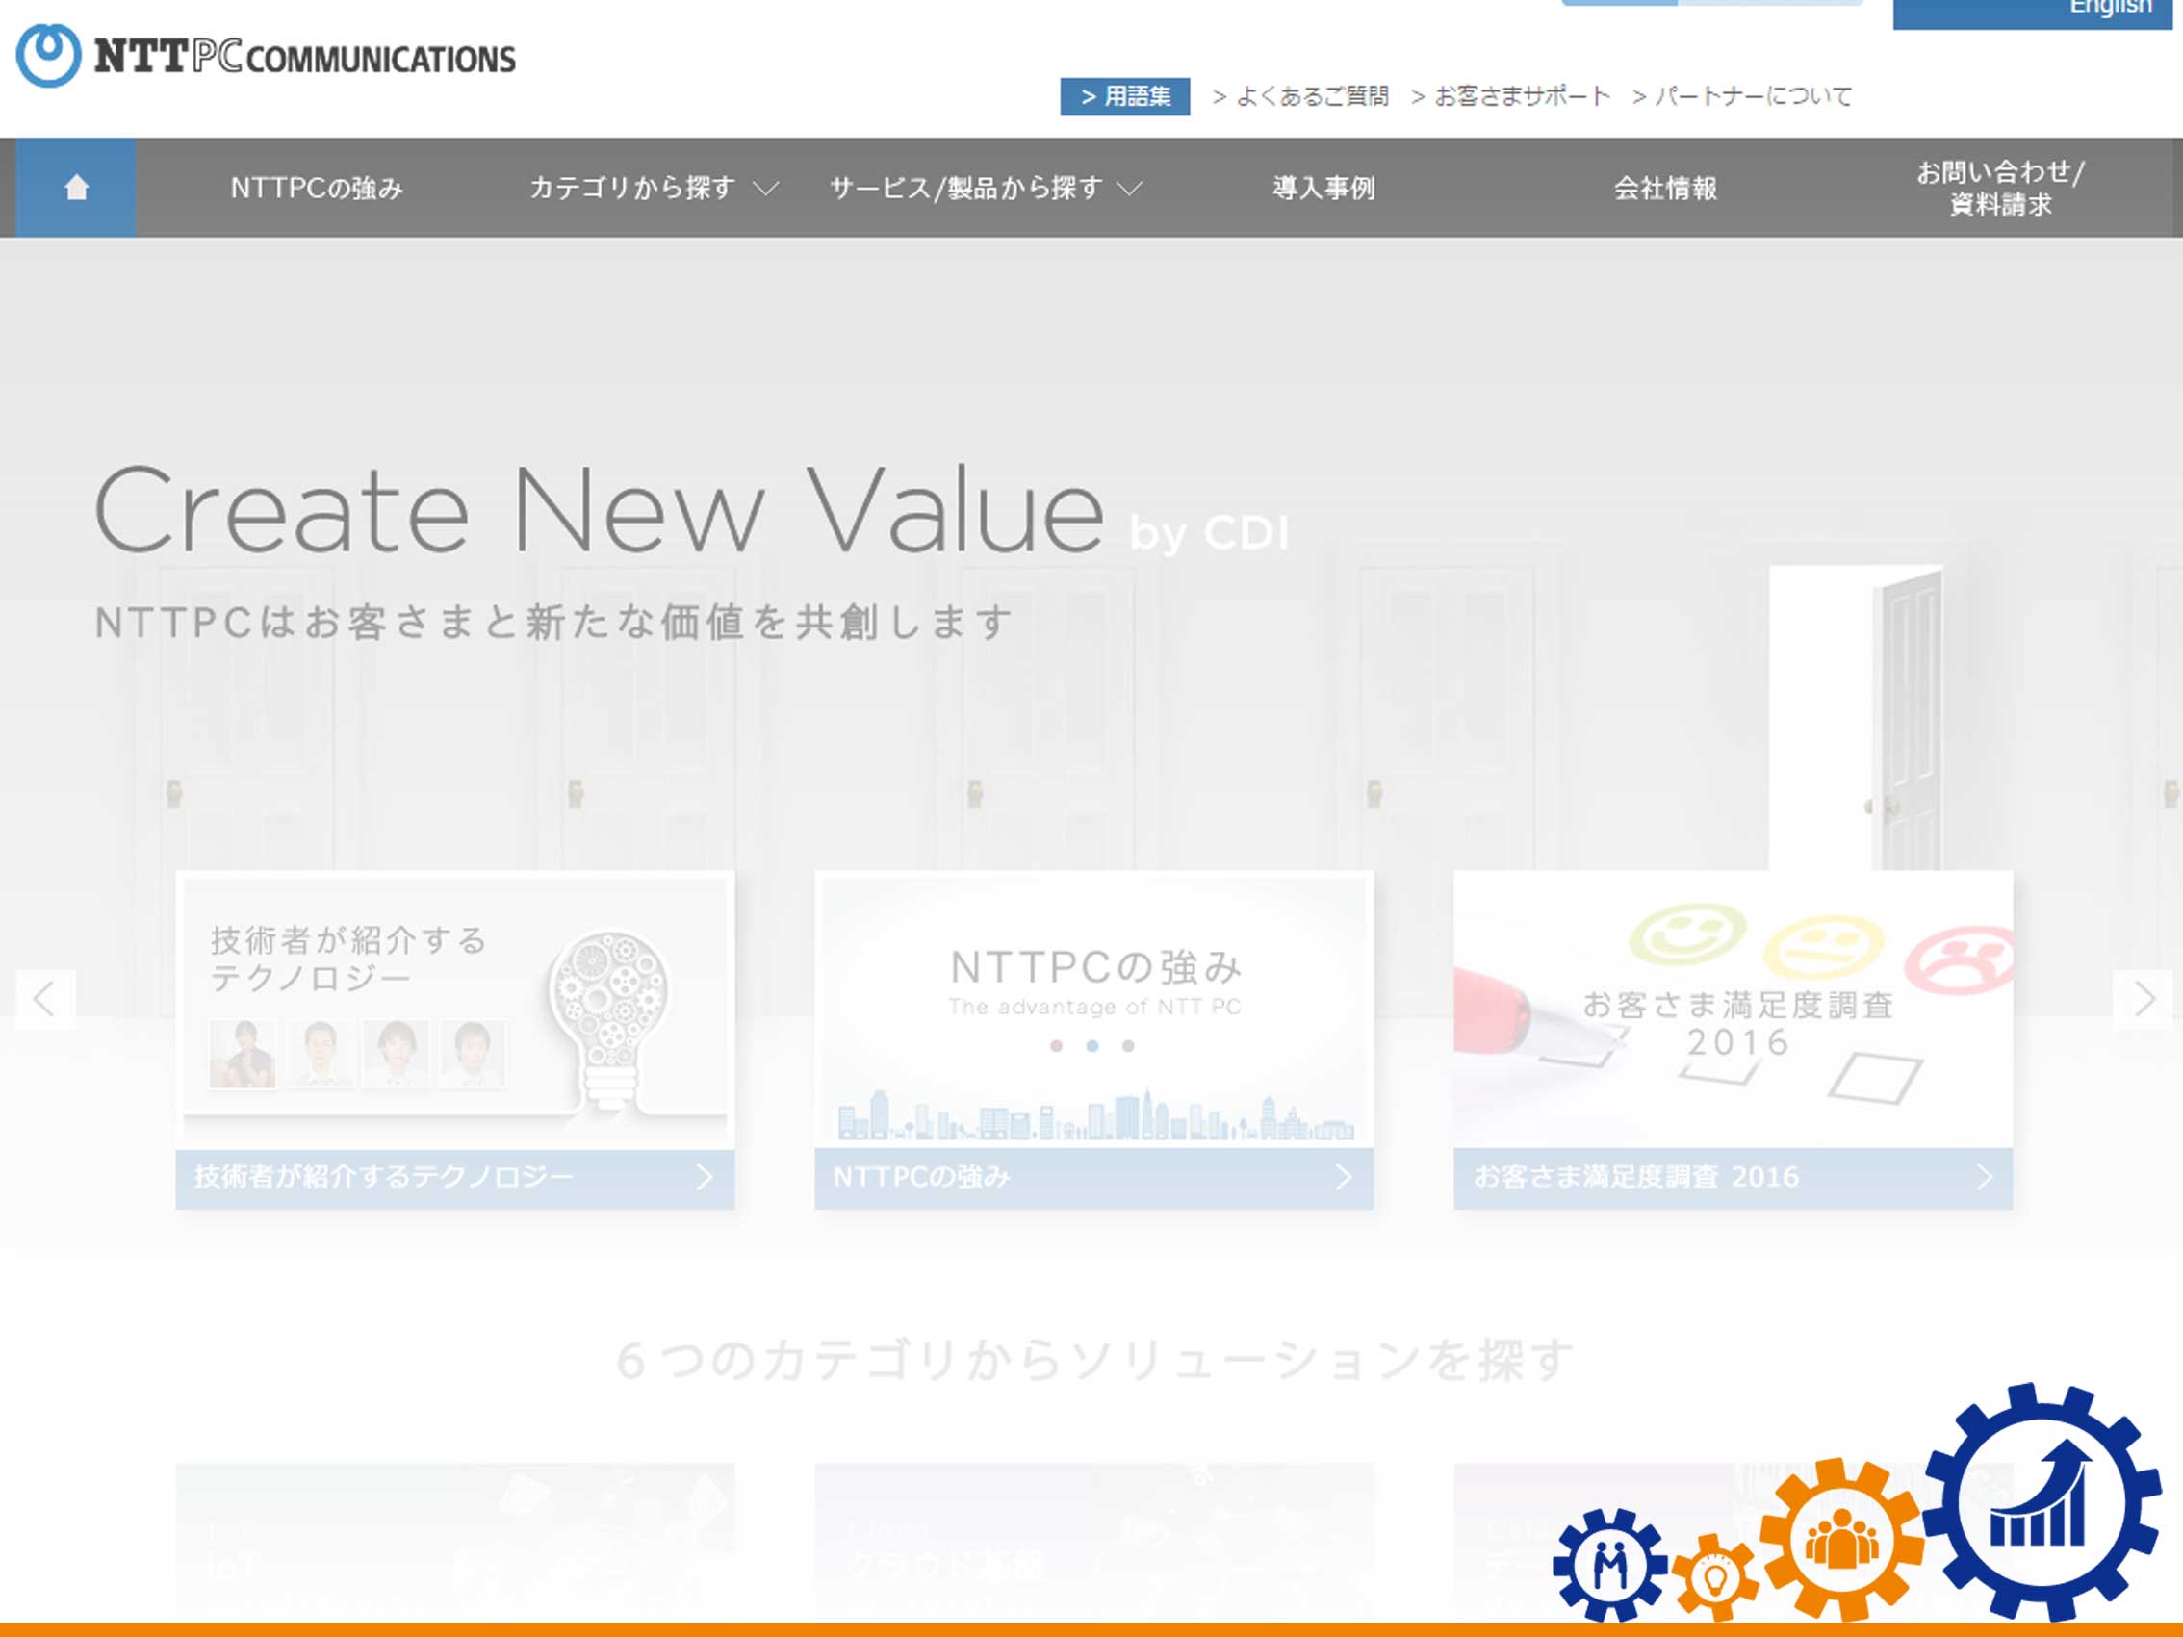Open よくあるご質問 link
This screenshot has width=2183, height=1637.
tap(1300, 96)
